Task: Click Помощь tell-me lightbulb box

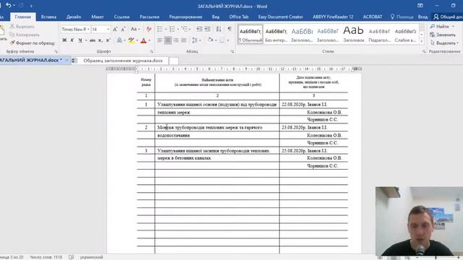Action: pyautogui.click(x=402, y=17)
